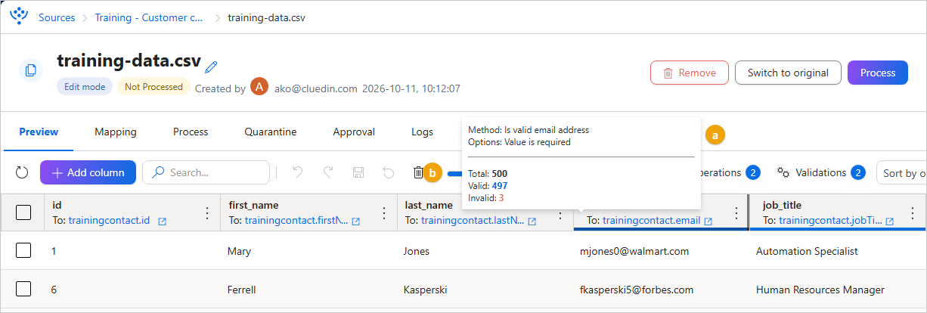Viewport: 927px width, 313px height.
Task: Click the Remove button
Action: point(690,73)
